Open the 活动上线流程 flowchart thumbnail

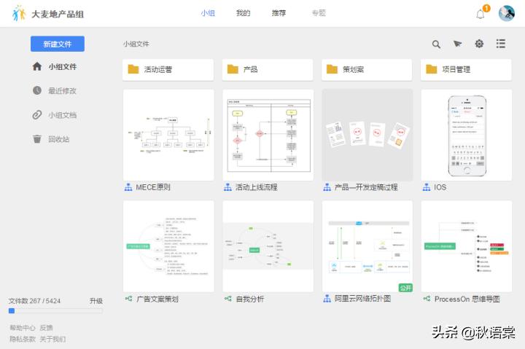[268, 135]
